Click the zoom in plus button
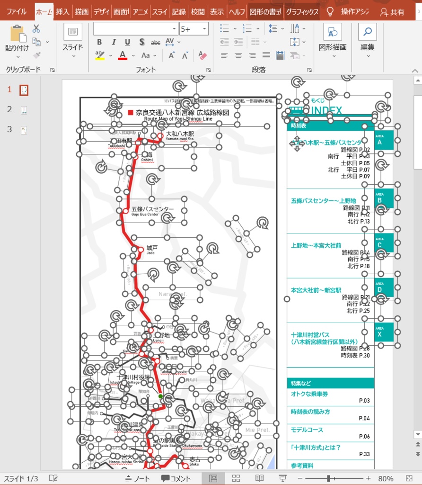This screenshot has width=422, height=485. pos(368,478)
